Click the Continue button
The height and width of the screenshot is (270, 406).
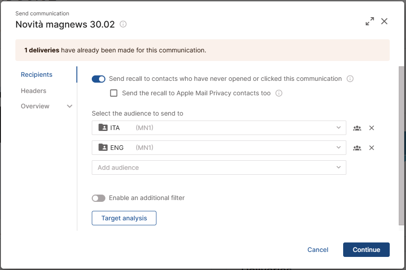pos(366,250)
